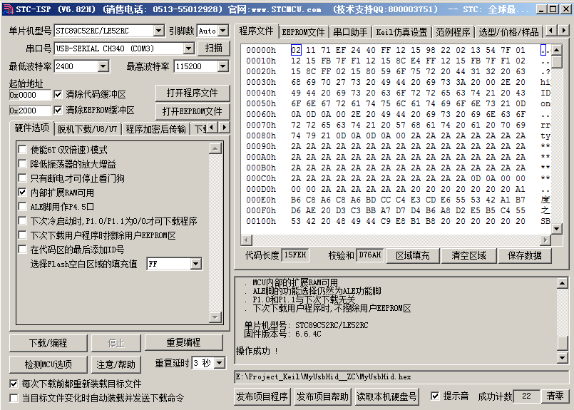Click EEPROM address 0x2000 input field
Screen dimensions: 574x410
point(30,111)
